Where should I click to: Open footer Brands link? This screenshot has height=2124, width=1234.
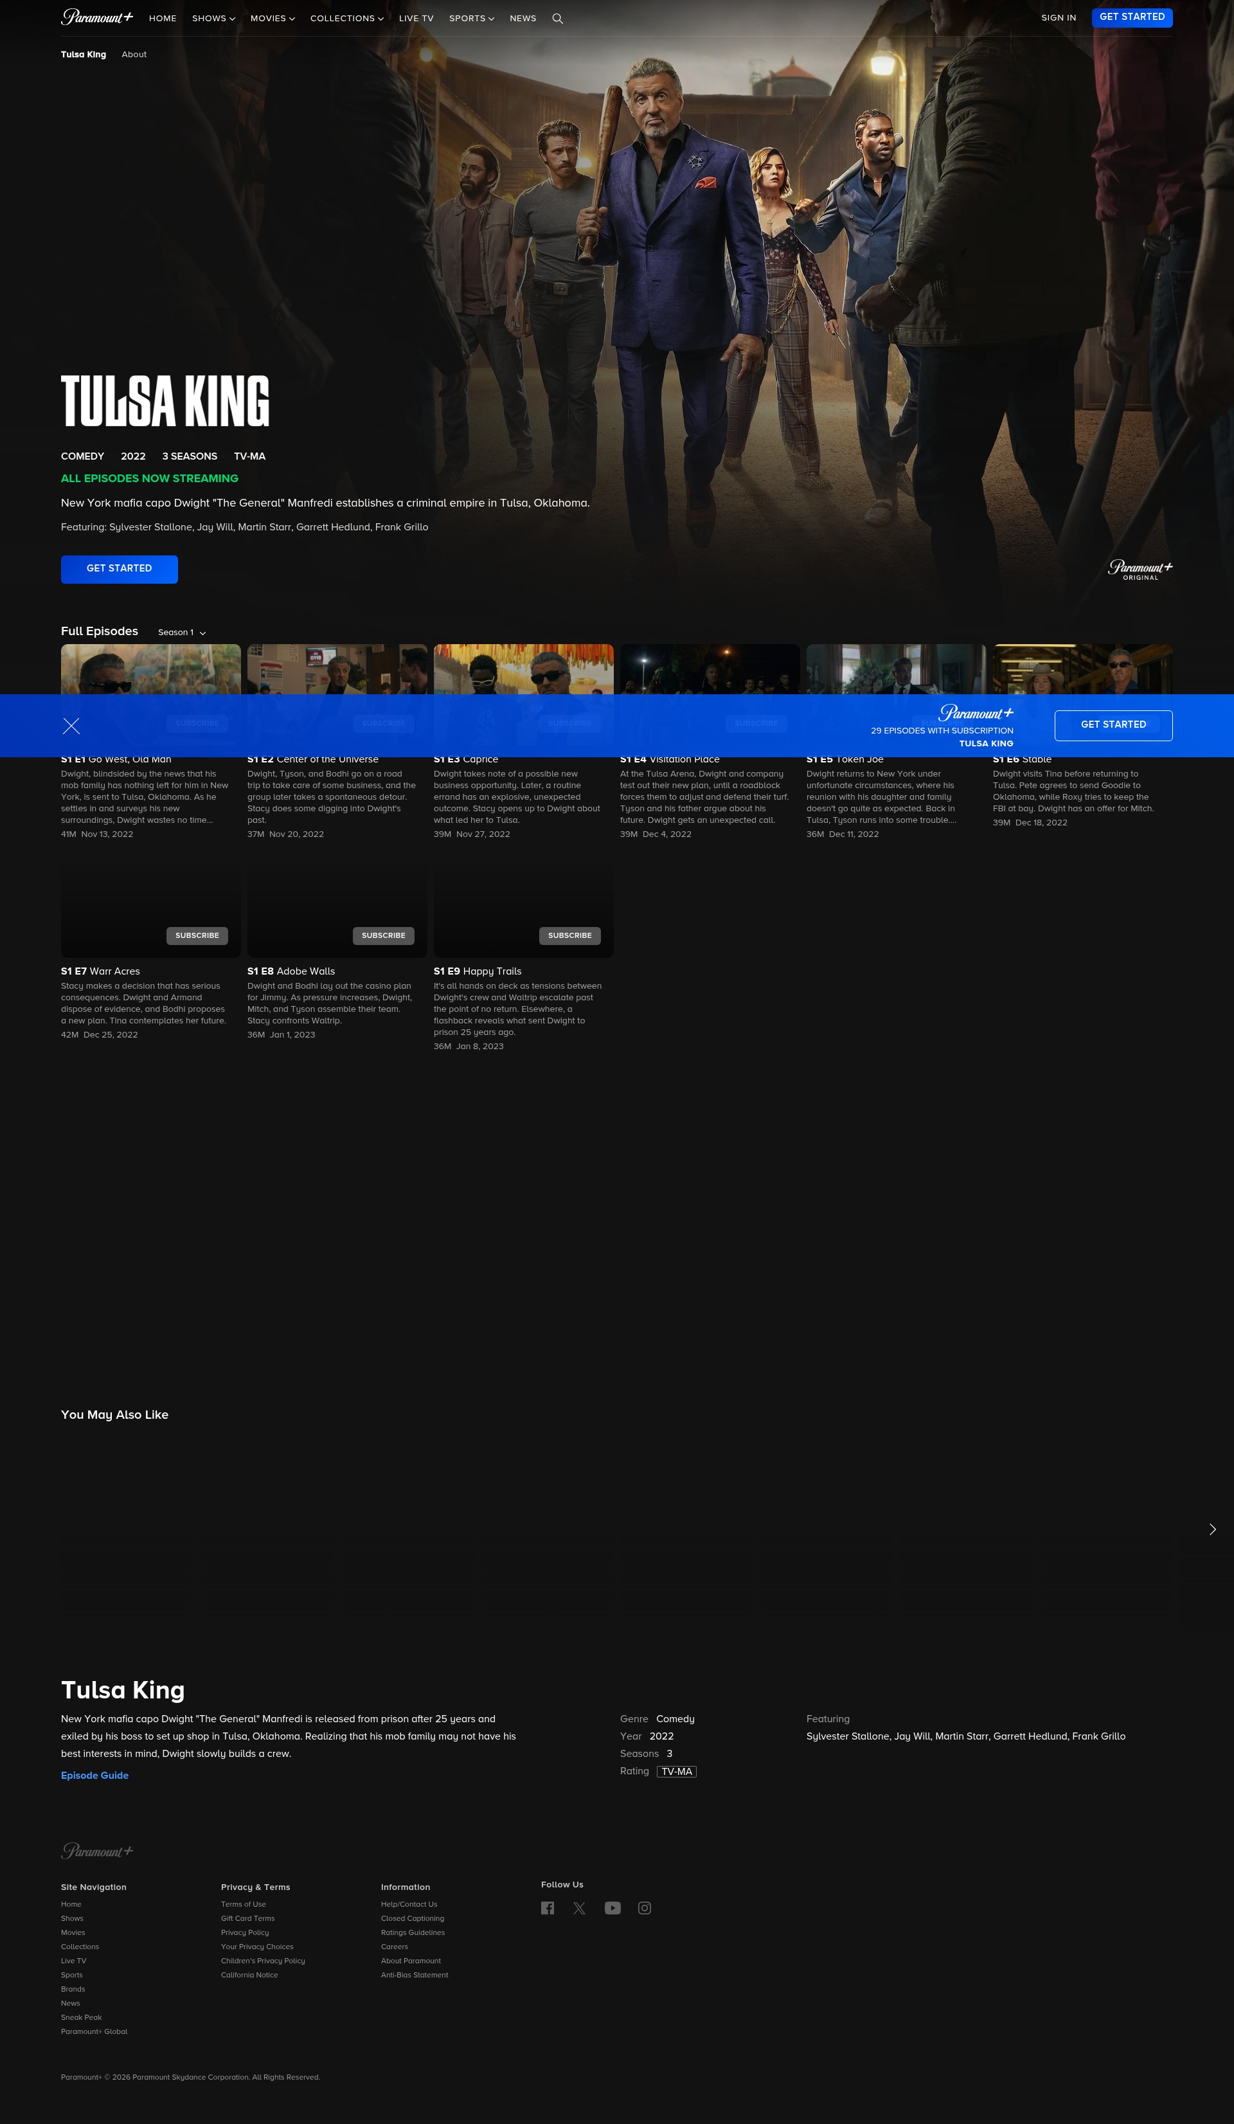click(x=73, y=1989)
